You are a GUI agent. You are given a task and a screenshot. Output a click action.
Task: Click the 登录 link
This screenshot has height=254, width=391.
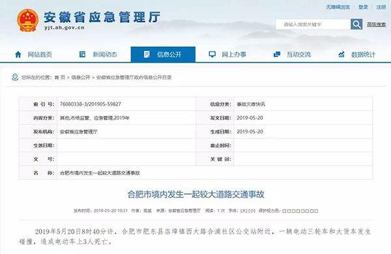point(364,7)
